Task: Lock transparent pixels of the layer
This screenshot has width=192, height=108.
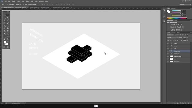Action: [171, 40]
